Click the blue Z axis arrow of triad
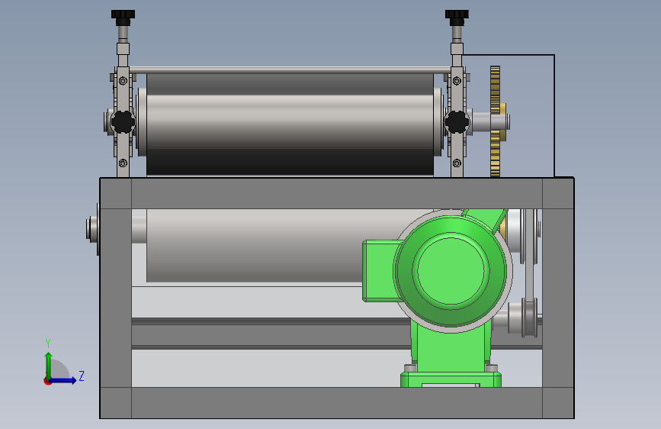661x429 pixels. click(63, 380)
